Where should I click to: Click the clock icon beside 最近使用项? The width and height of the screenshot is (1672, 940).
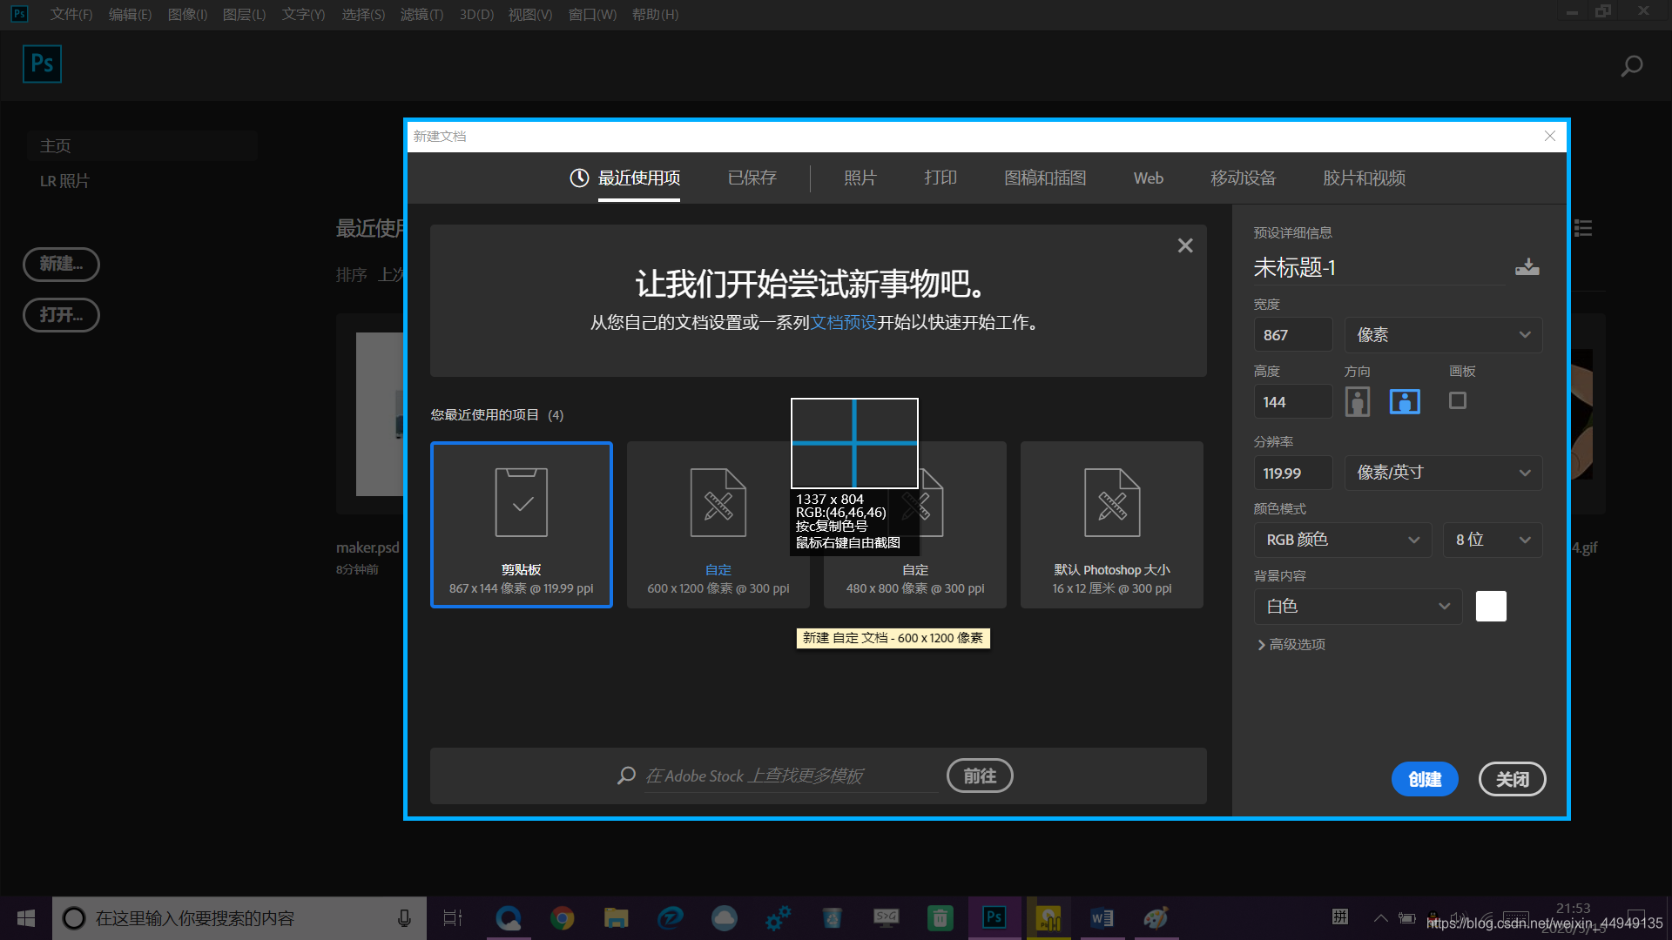(x=579, y=178)
